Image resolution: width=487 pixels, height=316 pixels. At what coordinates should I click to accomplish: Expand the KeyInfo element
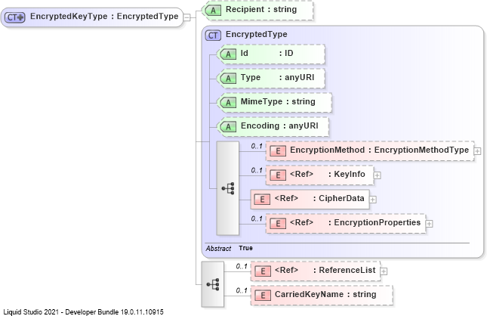(x=377, y=175)
